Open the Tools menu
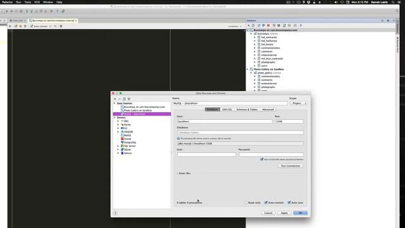405x228 pixels. [x=28, y=2]
